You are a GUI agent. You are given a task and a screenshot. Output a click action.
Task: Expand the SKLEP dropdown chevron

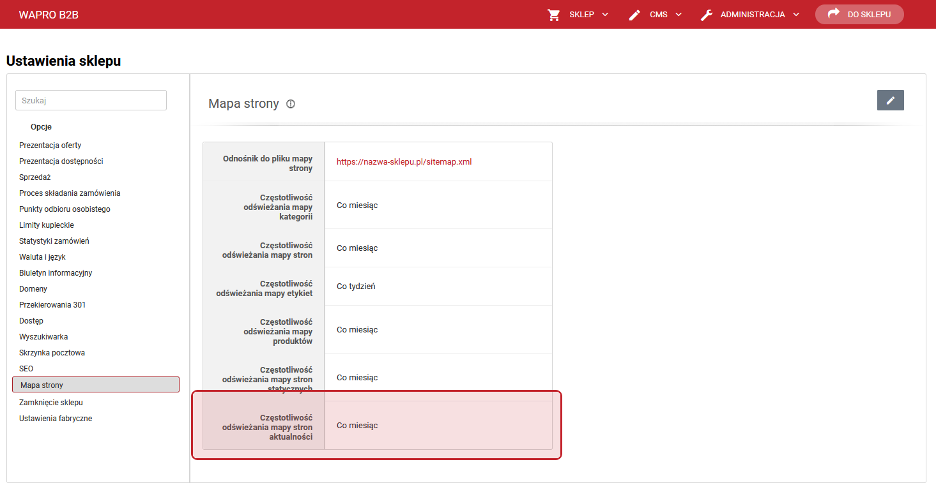(605, 15)
